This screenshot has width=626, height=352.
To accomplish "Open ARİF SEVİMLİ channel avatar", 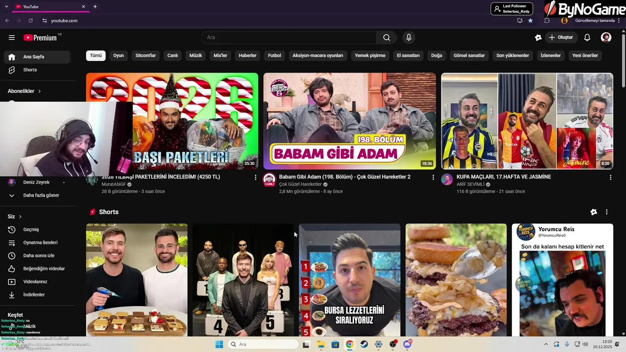I will [447, 179].
